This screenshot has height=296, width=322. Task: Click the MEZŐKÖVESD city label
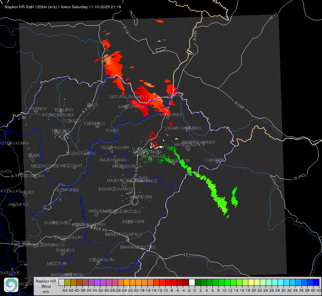45,166
